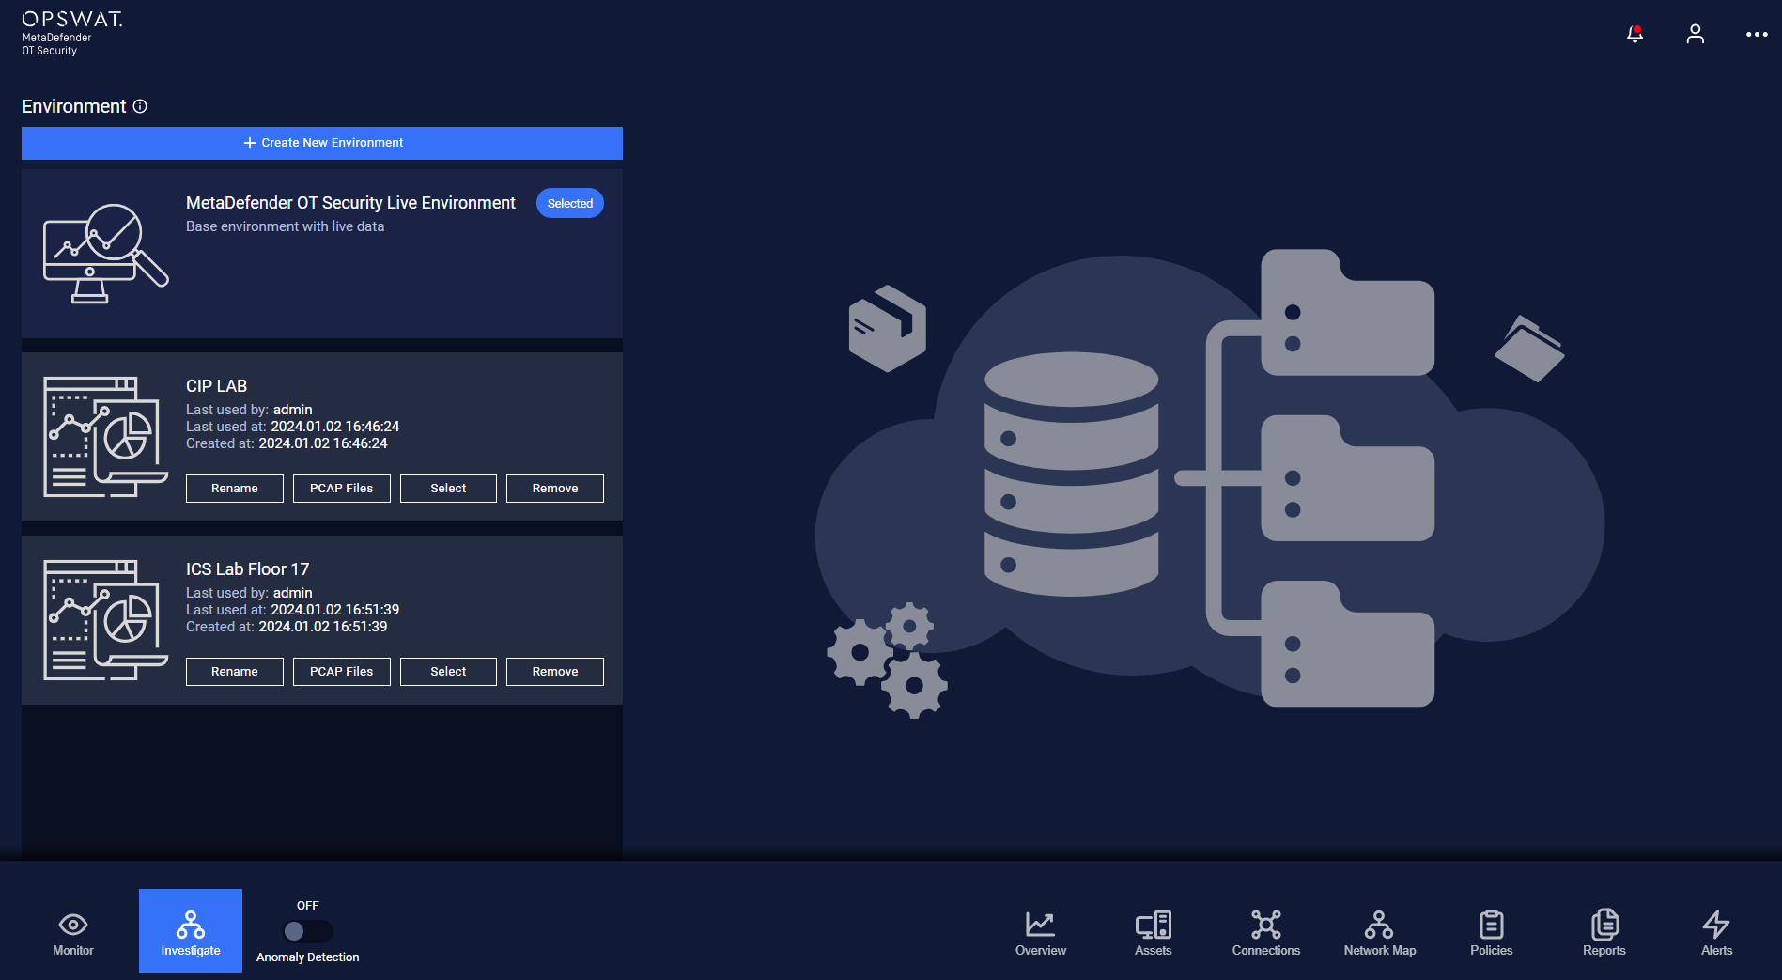Open the Reports page
1782x980 pixels.
(x=1604, y=933)
